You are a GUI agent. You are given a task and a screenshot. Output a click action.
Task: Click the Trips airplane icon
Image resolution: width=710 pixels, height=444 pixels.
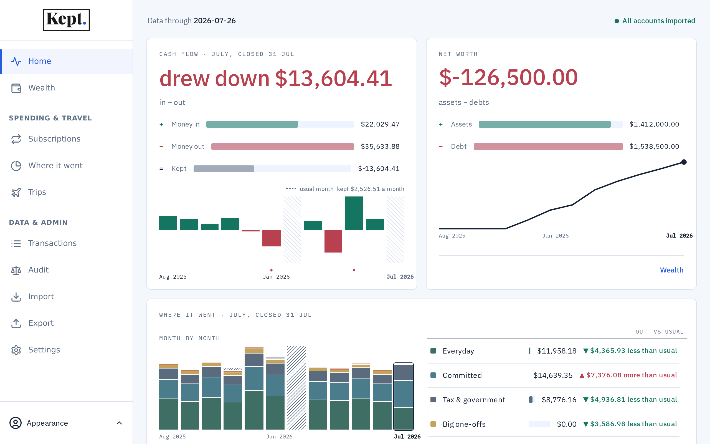tap(16, 192)
